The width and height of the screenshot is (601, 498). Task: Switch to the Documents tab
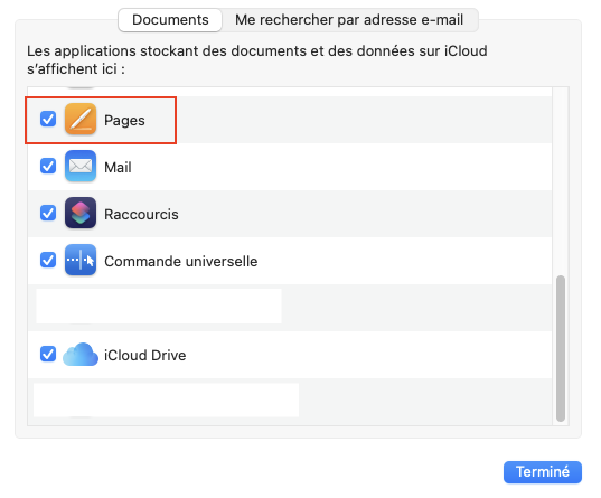[x=170, y=20]
